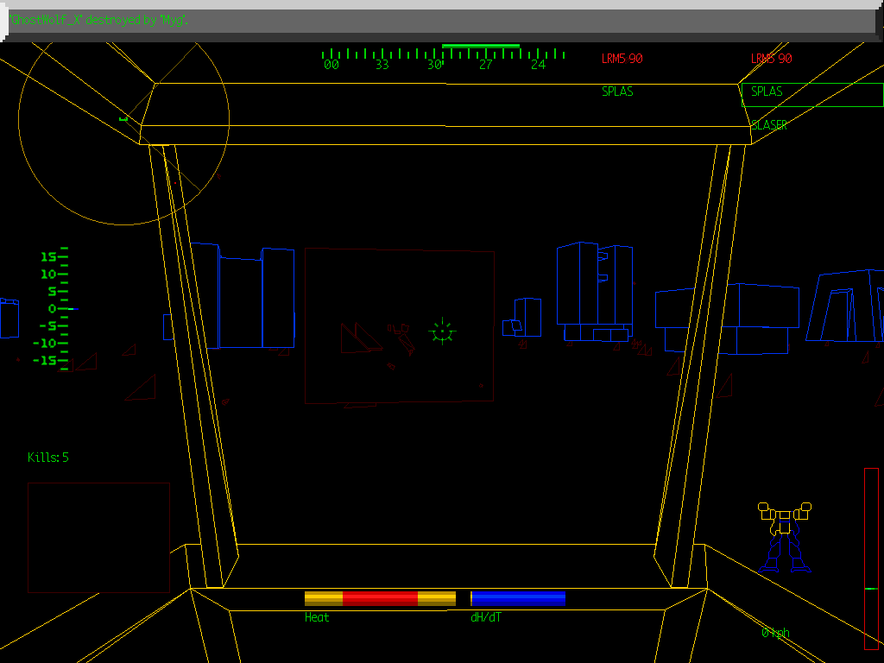
Task: Click the red triangular wreckage in target box
Action: pos(359,338)
